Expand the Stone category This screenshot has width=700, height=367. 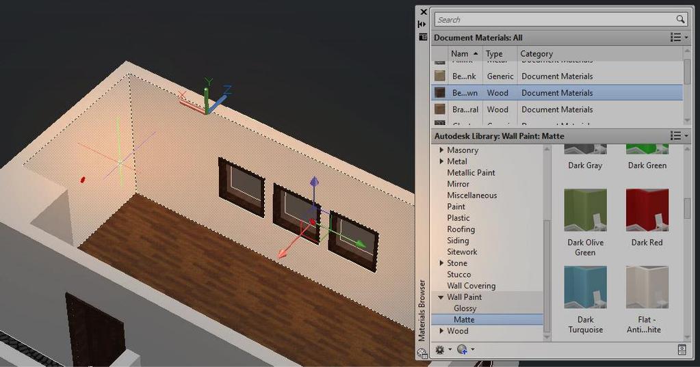[441, 263]
